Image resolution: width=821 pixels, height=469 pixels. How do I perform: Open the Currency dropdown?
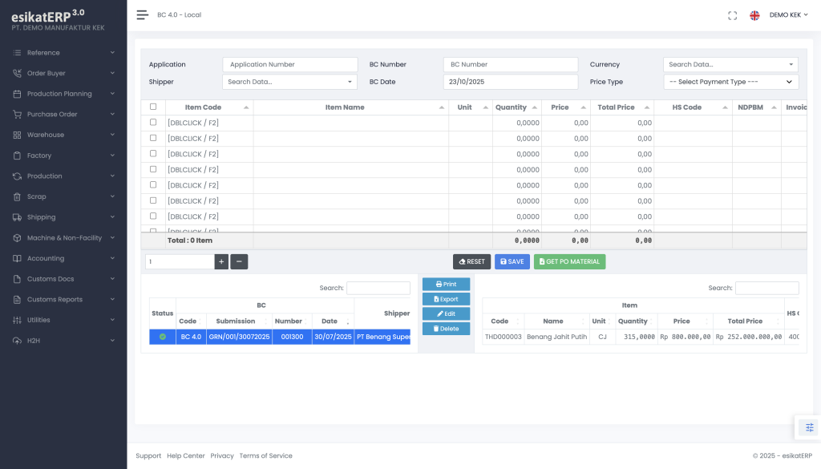pos(730,64)
